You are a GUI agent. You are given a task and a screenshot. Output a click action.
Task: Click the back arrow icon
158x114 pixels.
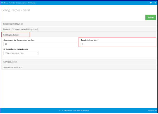(155, 3)
